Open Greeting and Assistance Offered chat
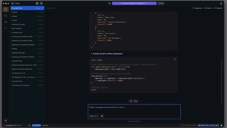This screenshot has height=128, width=227. point(27,57)
